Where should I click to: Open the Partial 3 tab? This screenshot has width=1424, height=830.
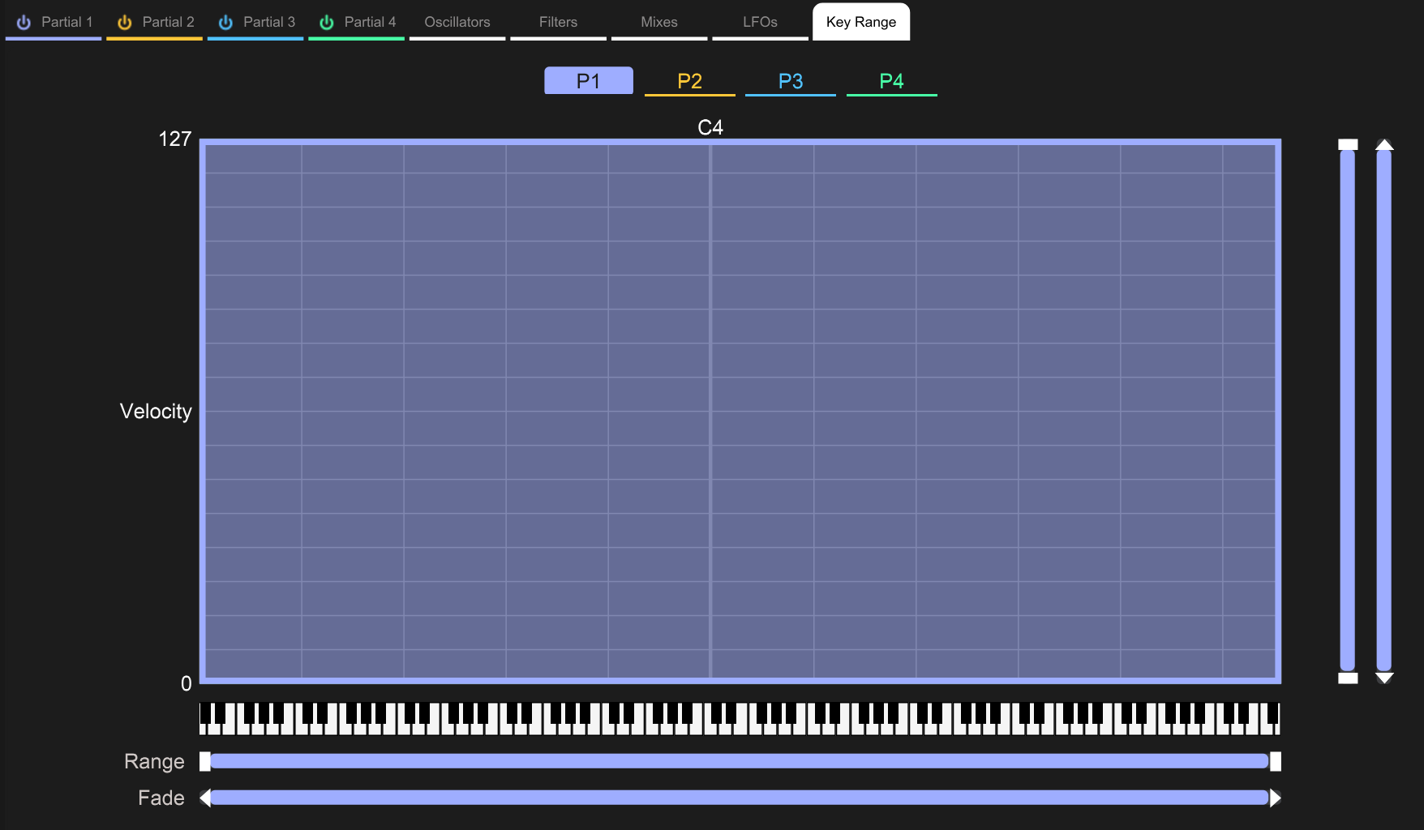pos(255,22)
